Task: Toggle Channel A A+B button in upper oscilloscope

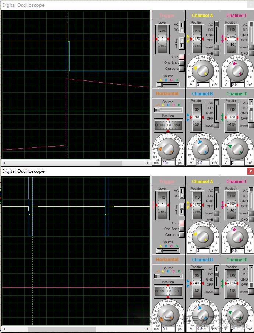Action: 216,53
